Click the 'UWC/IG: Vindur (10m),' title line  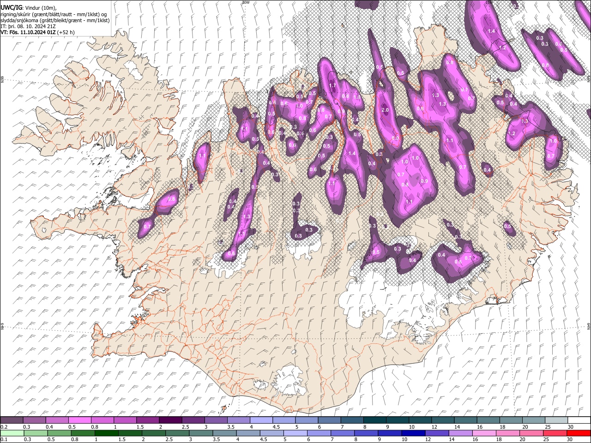(x=28, y=8)
